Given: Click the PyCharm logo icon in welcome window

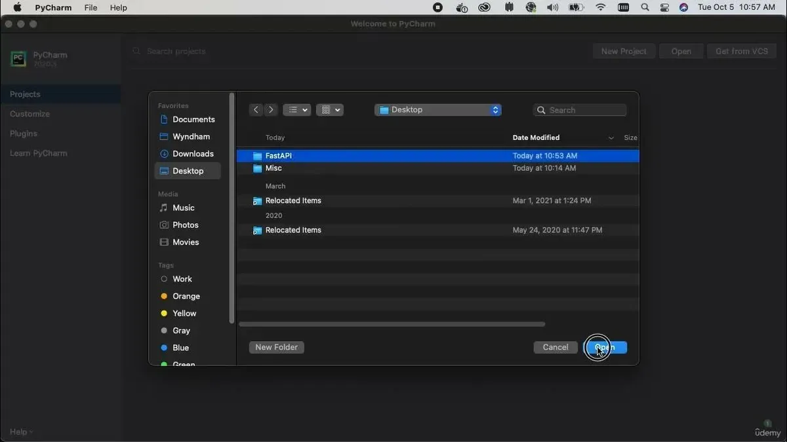Looking at the screenshot, I should pyautogui.click(x=18, y=59).
